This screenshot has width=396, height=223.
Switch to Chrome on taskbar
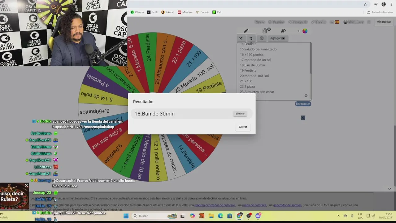tap(239, 216)
